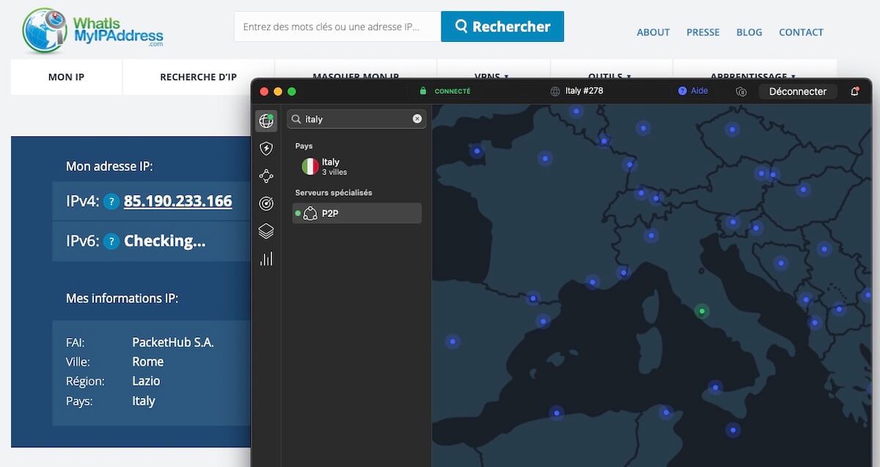Screen dimensions: 880x467
Task: Open the RECHERCHE D'IP tab
Action: point(198,77)
